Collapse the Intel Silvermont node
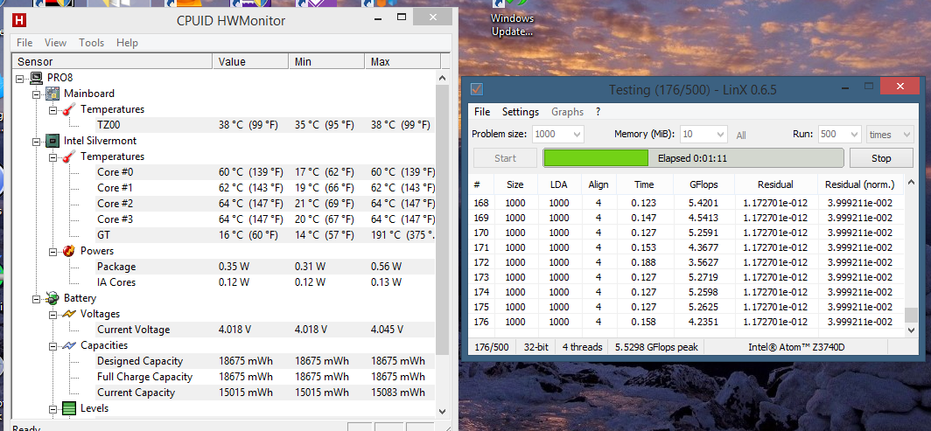Screen dimensions: 931x431 point(36,141)
